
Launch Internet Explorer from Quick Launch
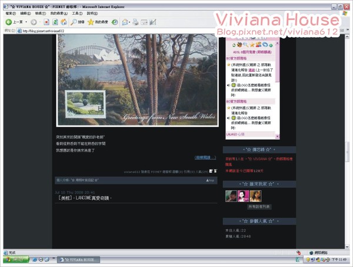point(35,259)
